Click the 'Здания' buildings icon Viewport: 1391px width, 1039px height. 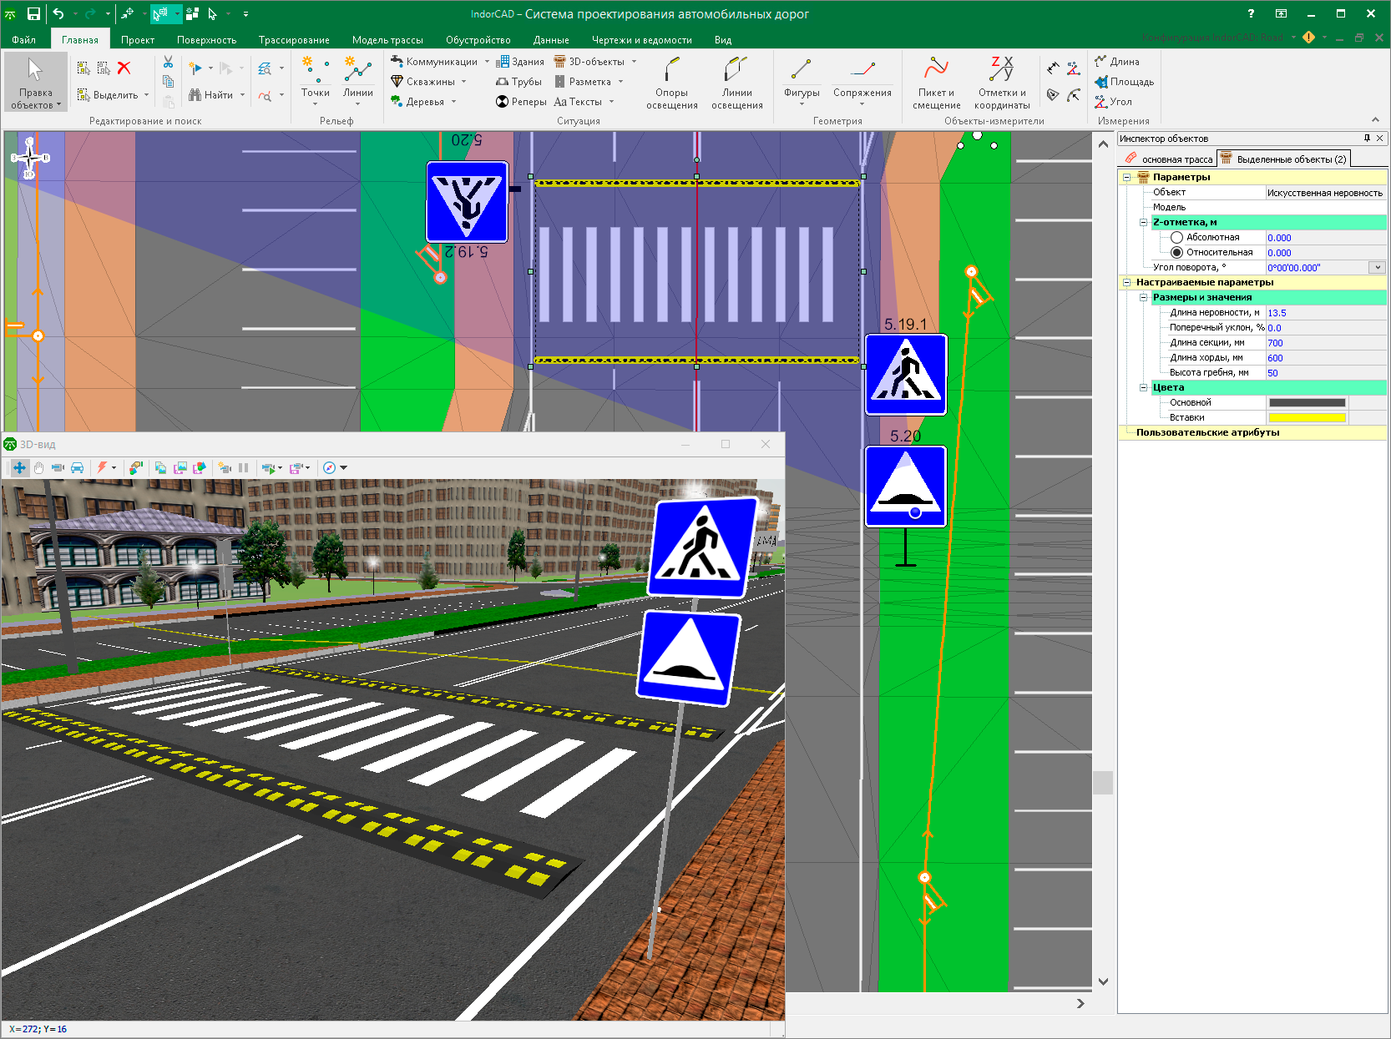[x=503, y=62]
